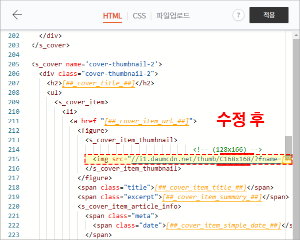Click the </figure> closing tag

(x=94, y=178)
